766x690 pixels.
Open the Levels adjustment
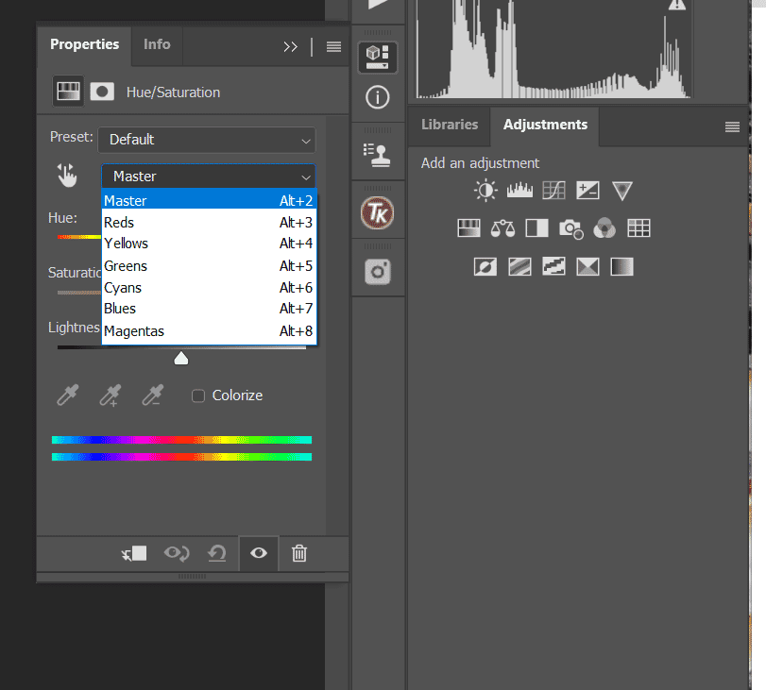(519, 190)
